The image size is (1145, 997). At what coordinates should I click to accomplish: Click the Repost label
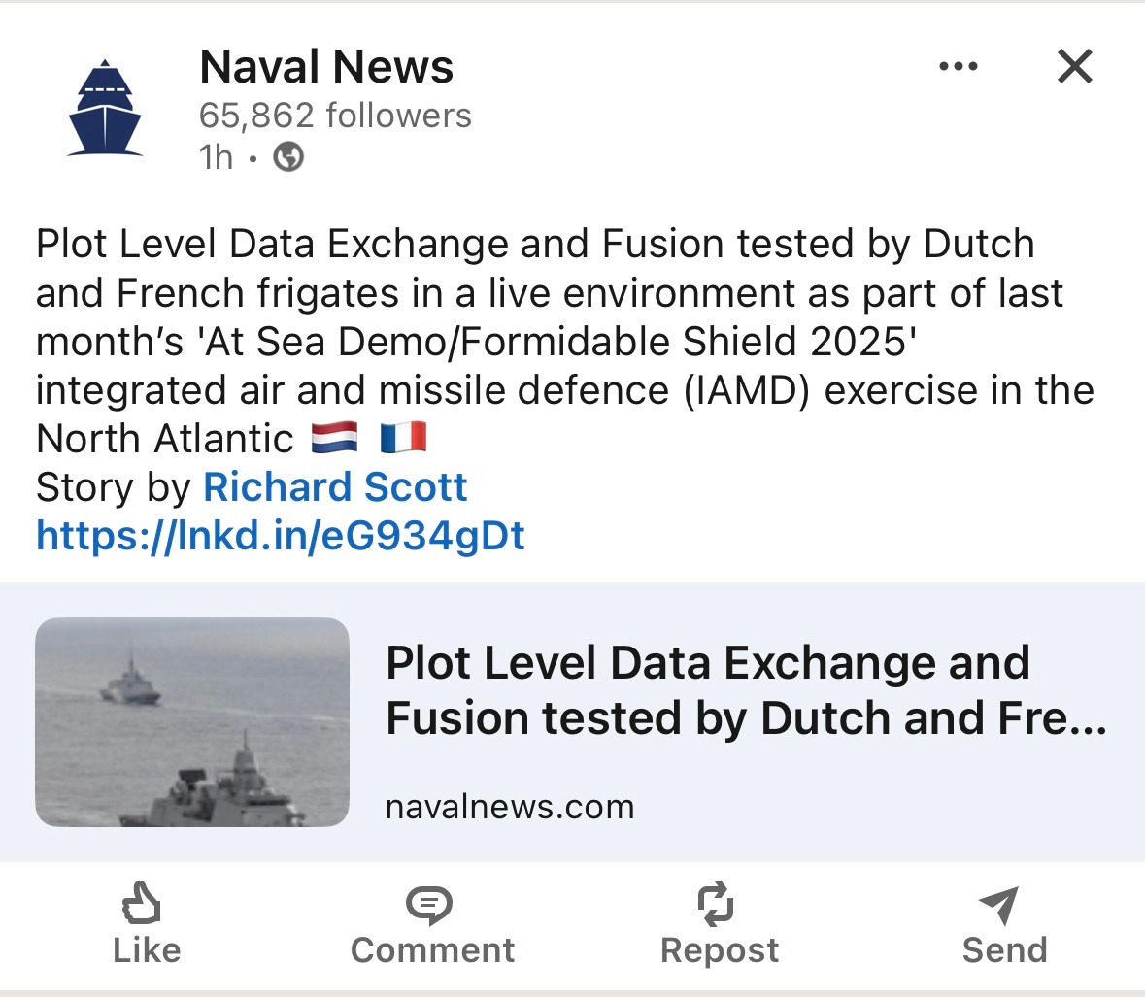click(720, 950)
